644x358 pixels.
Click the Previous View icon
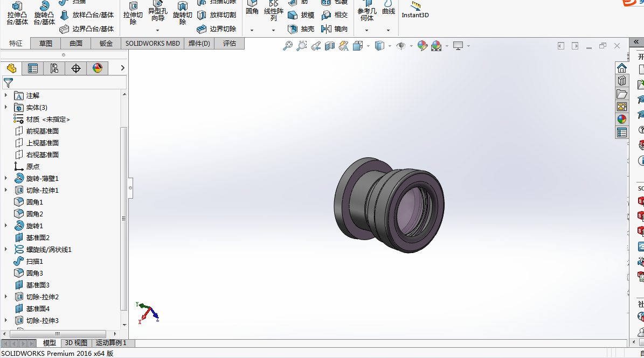pos(316,46)
